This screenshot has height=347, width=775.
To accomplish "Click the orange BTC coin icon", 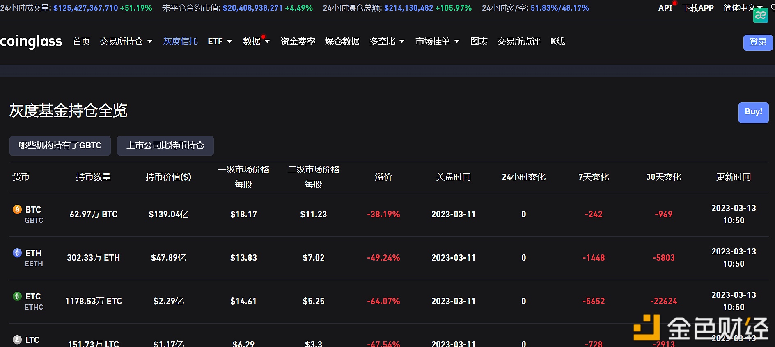I will coord(17,209).
